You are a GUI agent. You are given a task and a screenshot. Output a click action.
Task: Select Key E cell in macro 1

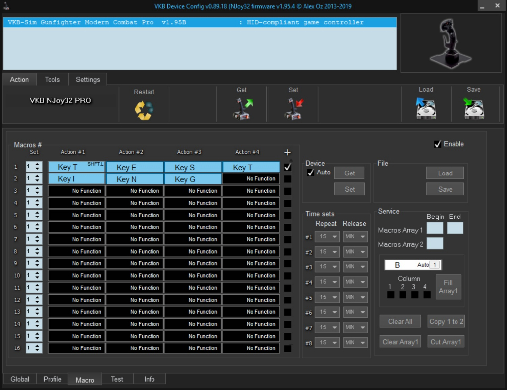[135, 167]
